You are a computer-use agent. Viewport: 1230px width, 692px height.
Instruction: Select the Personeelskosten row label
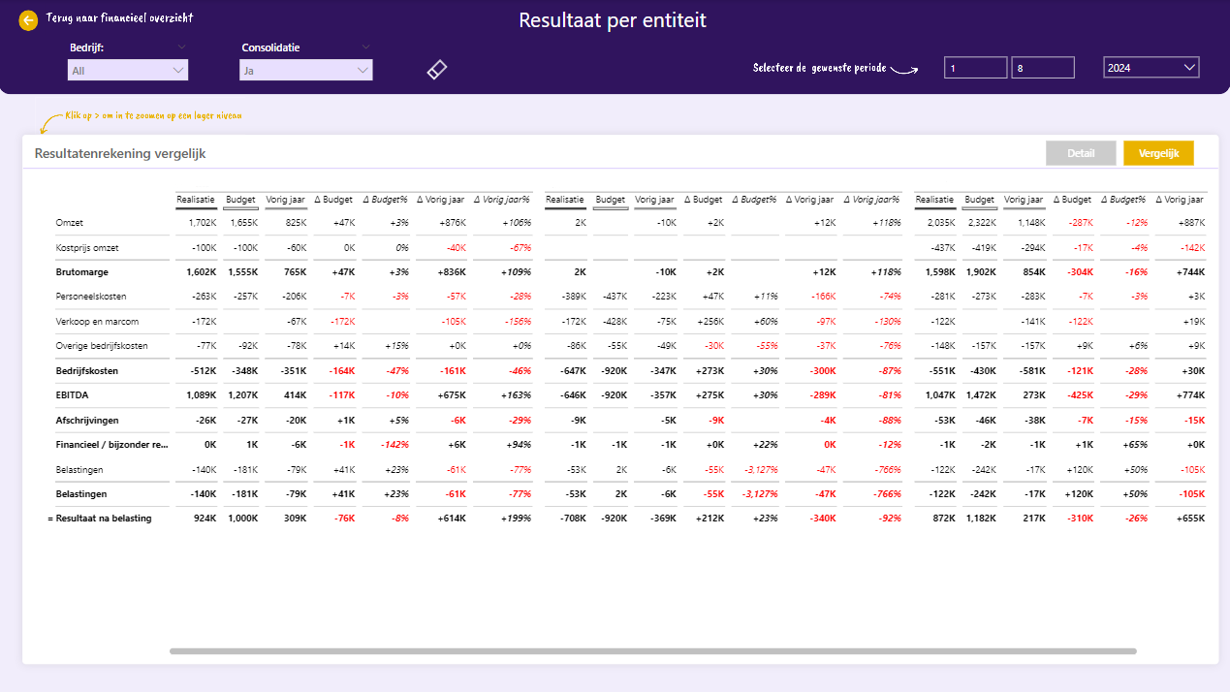pos(91,297)
